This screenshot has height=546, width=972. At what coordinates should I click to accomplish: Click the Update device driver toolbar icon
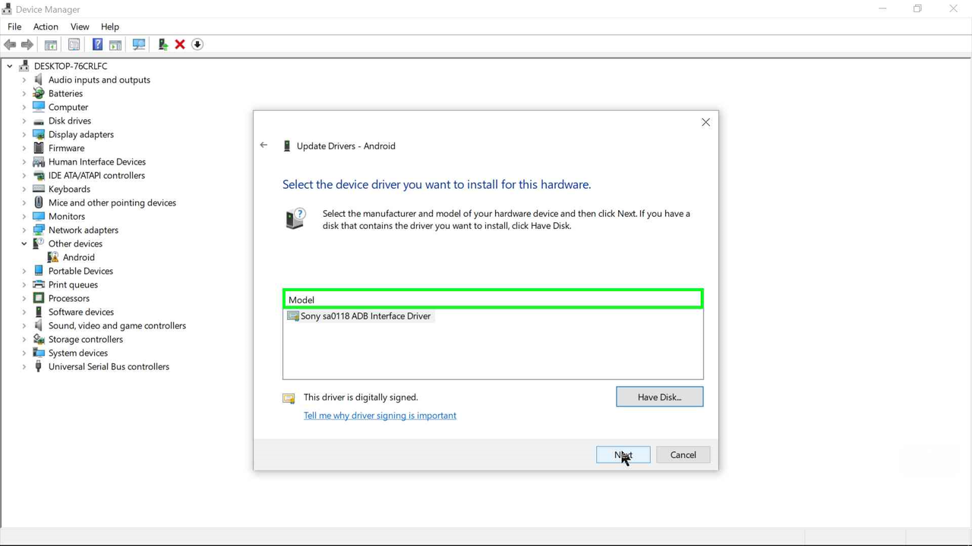(x=163, y=45)
